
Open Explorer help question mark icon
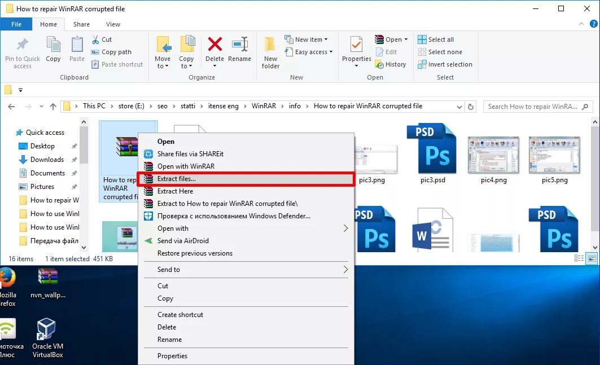tap(593, 24)
